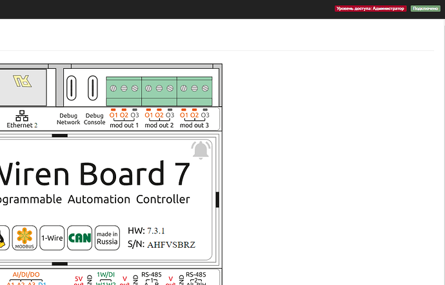Click the Уровень доступа: Администратор badge
Screen dimensions: 445x285
(370, 8)
